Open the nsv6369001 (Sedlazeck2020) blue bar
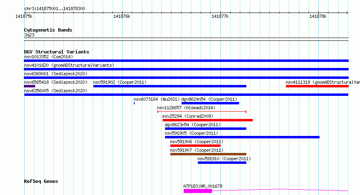The height and width of the screenshot is (195, 360). [186, 78]
